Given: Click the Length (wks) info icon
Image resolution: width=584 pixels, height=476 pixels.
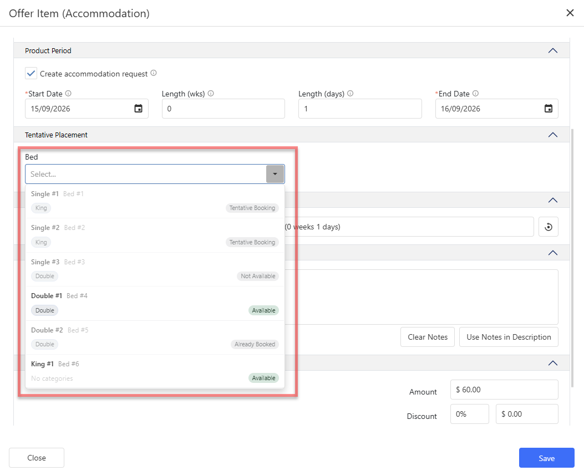Looking at the screenshot, I should click(211, 94).
